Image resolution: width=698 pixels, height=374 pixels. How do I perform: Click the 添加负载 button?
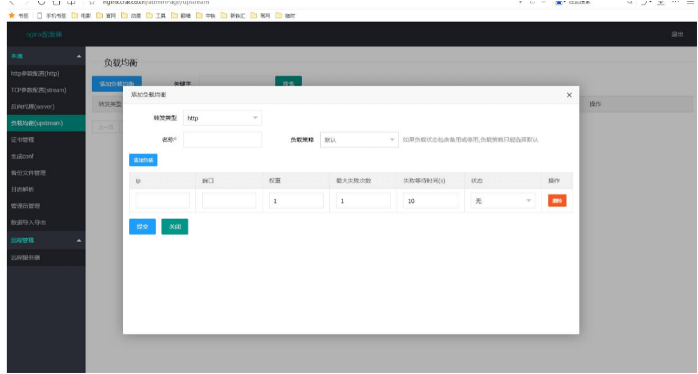tap(144, 159)
